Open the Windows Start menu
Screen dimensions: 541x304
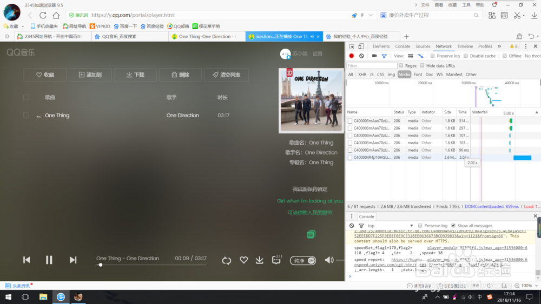click(8, 297)
